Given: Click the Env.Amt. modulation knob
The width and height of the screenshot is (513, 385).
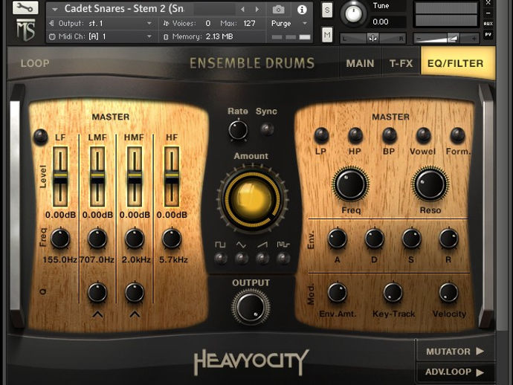Looking at the screenshot, I should point(337,292).
